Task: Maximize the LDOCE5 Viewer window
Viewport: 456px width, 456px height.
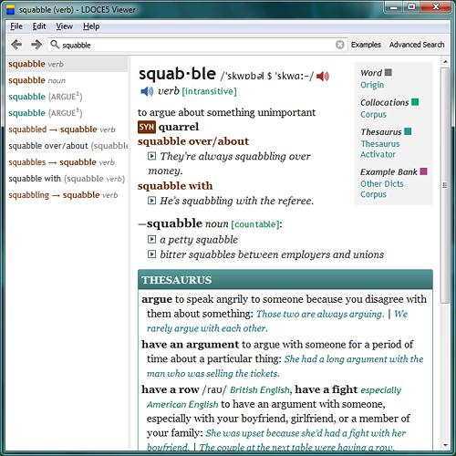Action: coord(411,7)
